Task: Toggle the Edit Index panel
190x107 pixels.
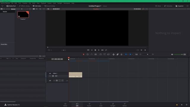Action: [37, 6]
